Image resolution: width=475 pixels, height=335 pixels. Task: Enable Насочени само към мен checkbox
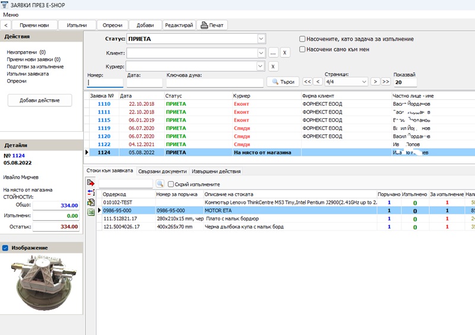click(302, 49)
